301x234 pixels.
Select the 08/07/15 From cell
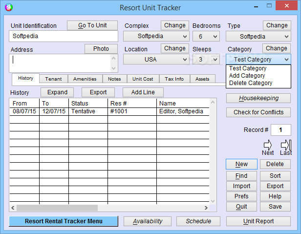[24, 111]
